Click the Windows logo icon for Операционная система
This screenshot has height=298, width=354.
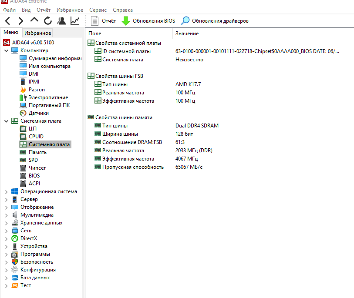15,191
